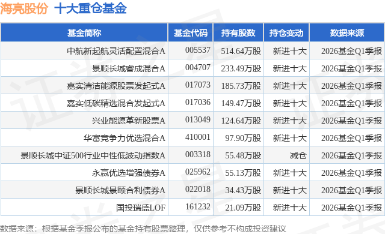The width and height of the screenshot is (385, 234).
Task: Open fund 永赢优选增强债券A
Action: 128,173
